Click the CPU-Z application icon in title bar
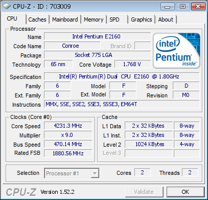The image size is (208, 200). coord(7,7)
